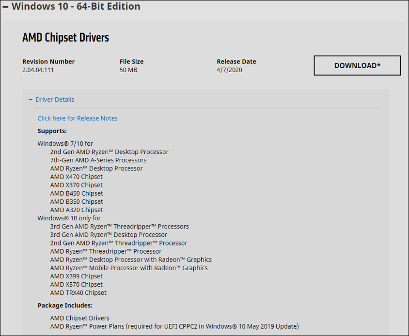Screen dimensions: 409x336
Task: Click the Revision Number label
Action: [x=48, y=61]
